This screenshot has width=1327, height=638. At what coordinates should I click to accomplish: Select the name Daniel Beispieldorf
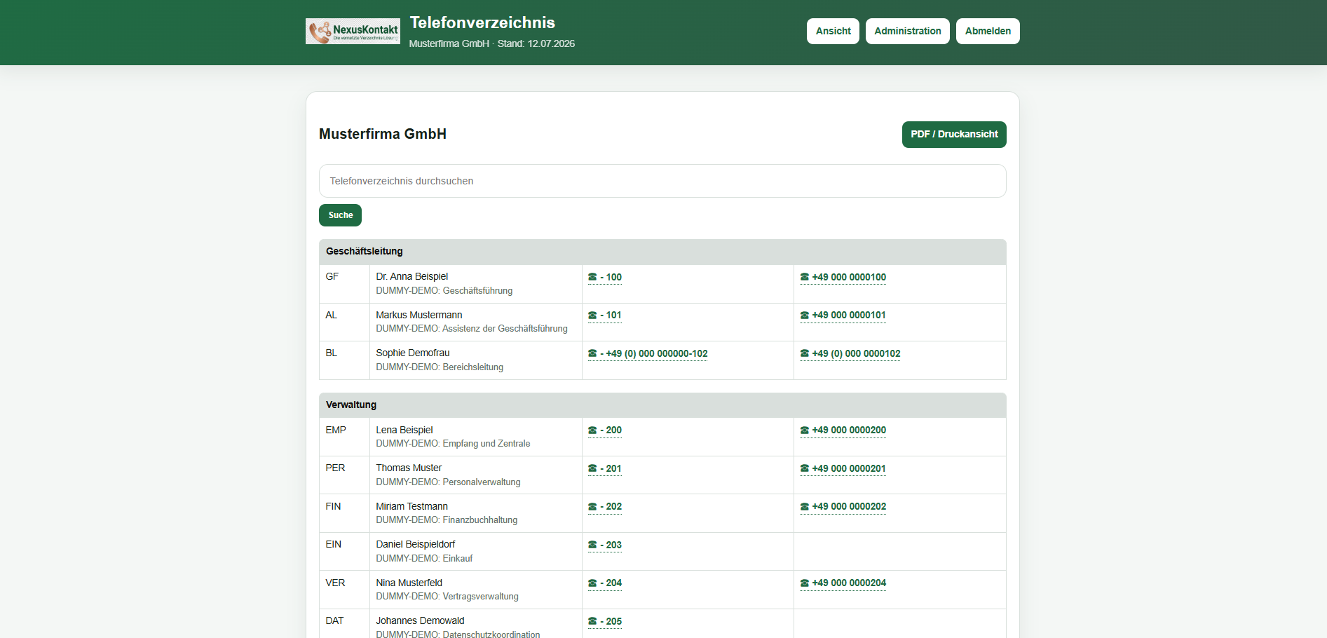pyautogui.click(x=416, y=544)
